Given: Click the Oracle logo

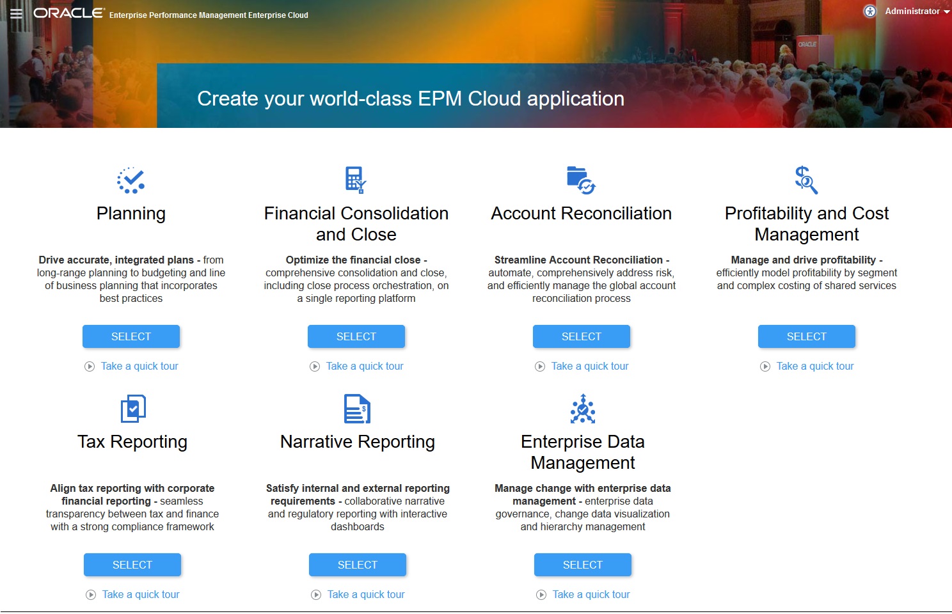Looking at the screenshot, I should click(x=69, y=13).
